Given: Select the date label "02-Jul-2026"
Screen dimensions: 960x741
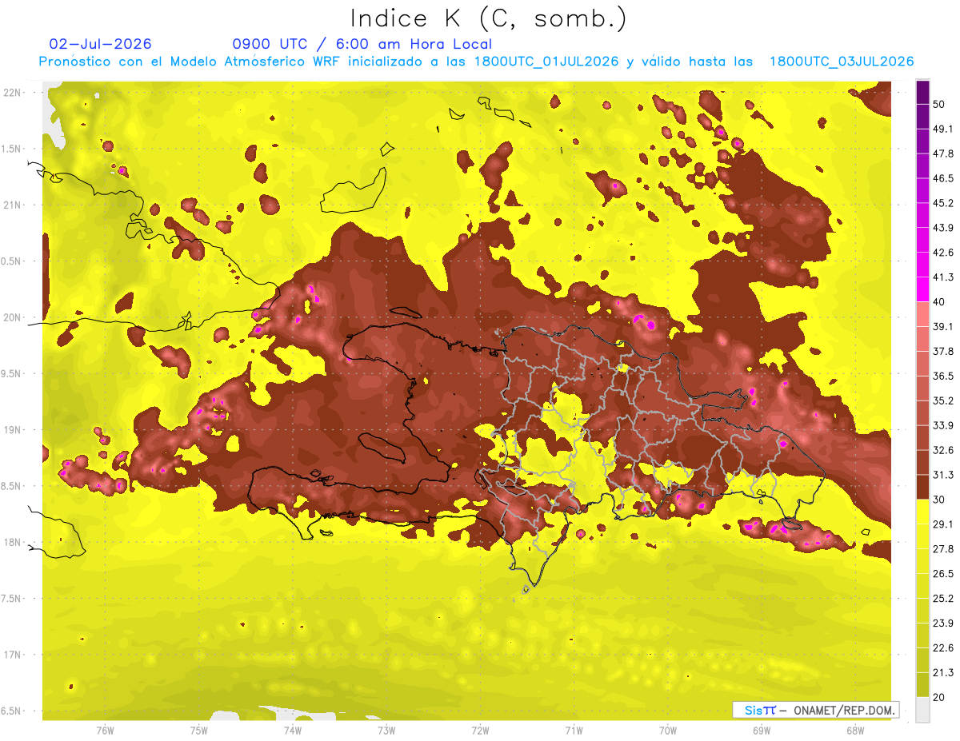Looking at the screenshot, I should click(101, 44).
